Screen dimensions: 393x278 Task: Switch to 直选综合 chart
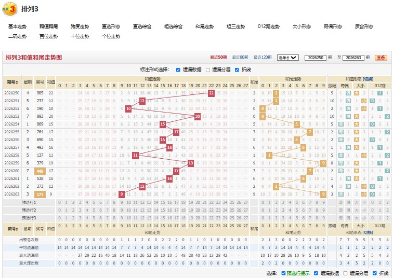coord(142,26)
